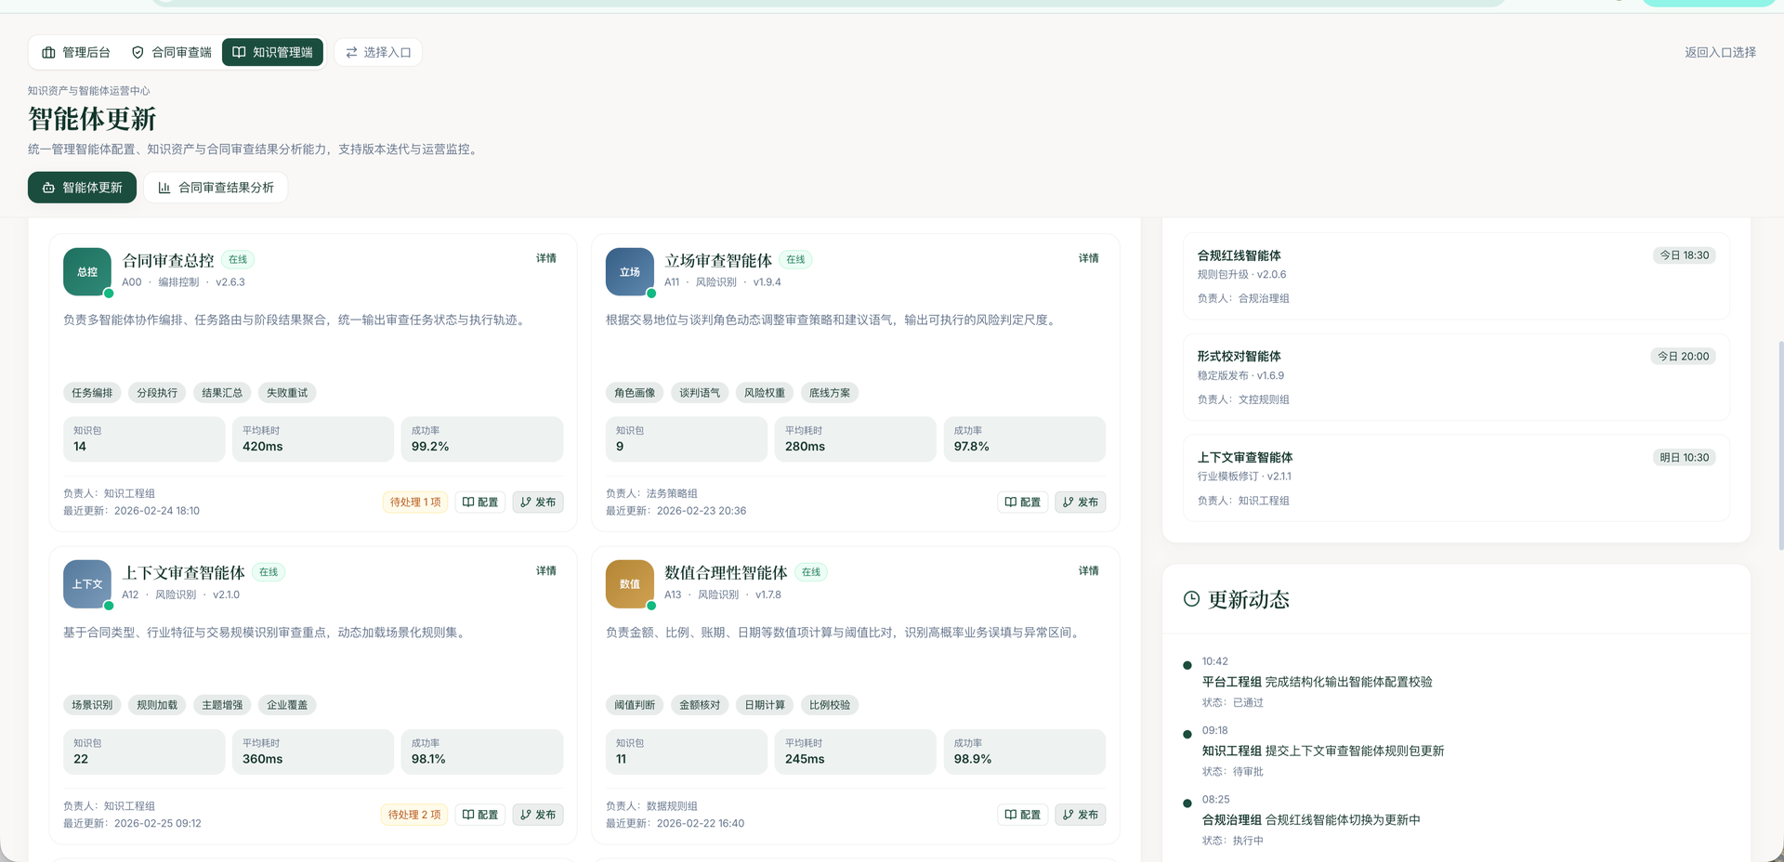Click the 成功率 99.2% stat box

coord(482,439)
